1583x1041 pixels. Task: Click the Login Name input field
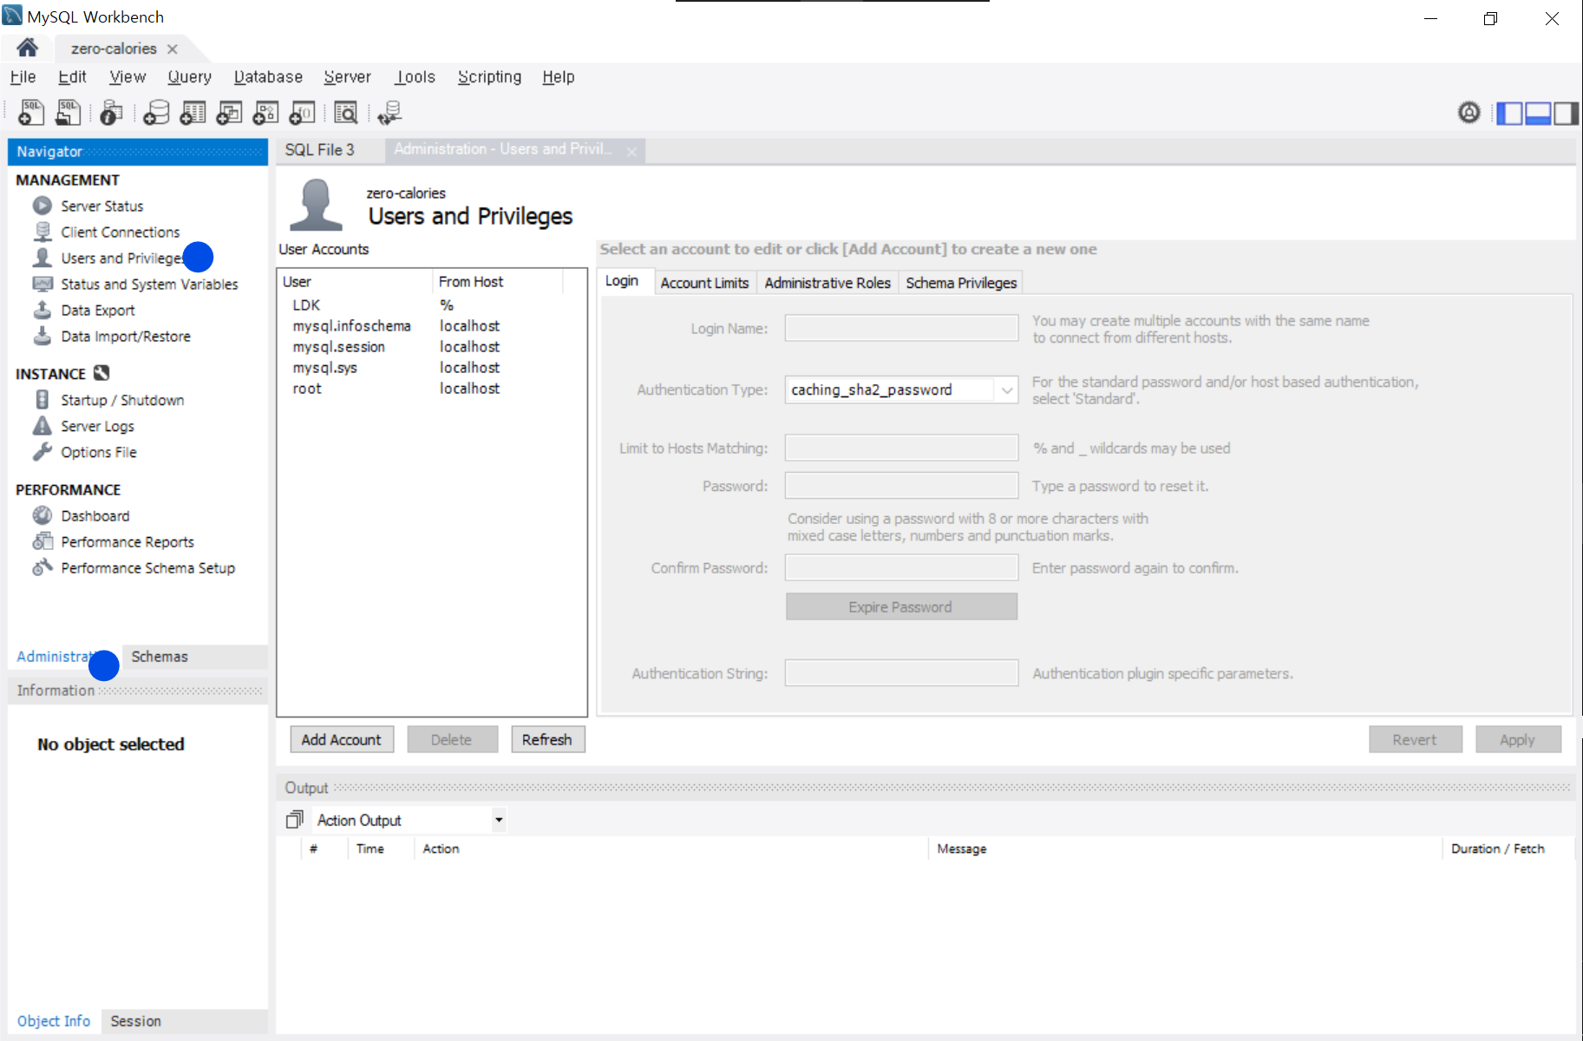[901, 328]
